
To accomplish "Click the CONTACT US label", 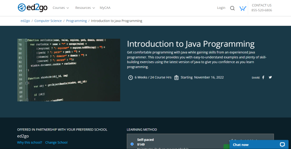I will (x=261, y=5).
